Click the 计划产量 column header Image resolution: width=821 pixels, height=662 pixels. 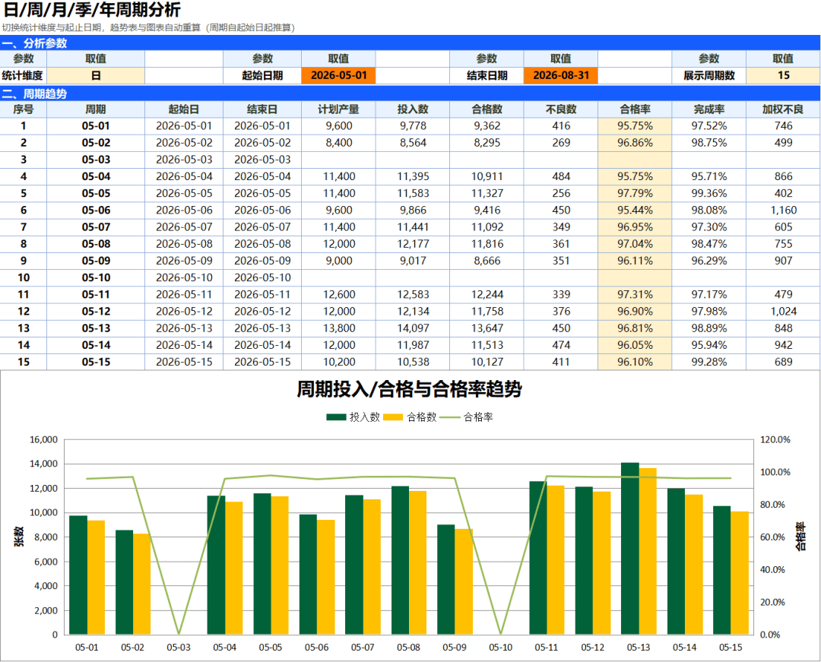[339, 109]
